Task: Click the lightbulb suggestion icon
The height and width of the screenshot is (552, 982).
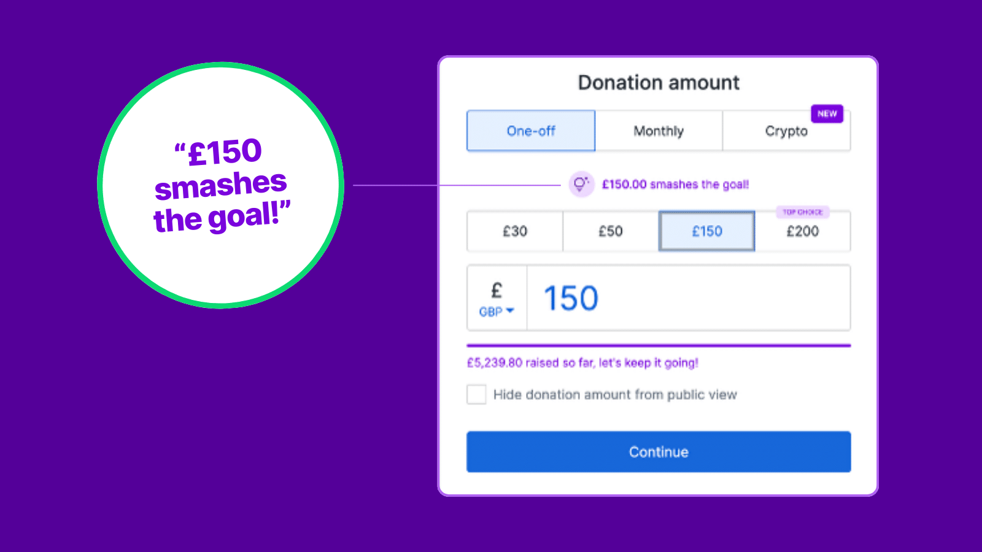Action: click(x=581, y=183)
